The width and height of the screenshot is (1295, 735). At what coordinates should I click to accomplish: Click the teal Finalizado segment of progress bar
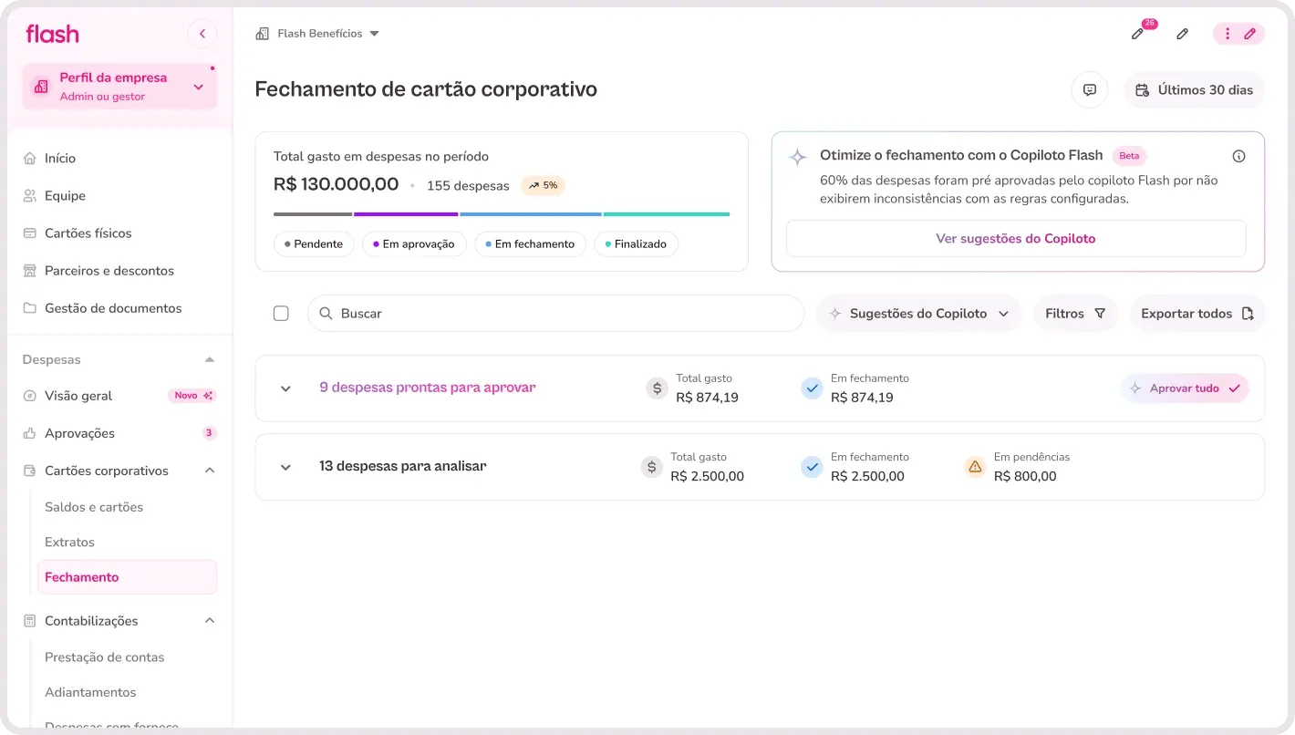pyautogui.click(x=667, y=214)
